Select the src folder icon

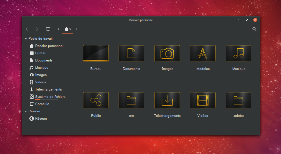point(131,100)
